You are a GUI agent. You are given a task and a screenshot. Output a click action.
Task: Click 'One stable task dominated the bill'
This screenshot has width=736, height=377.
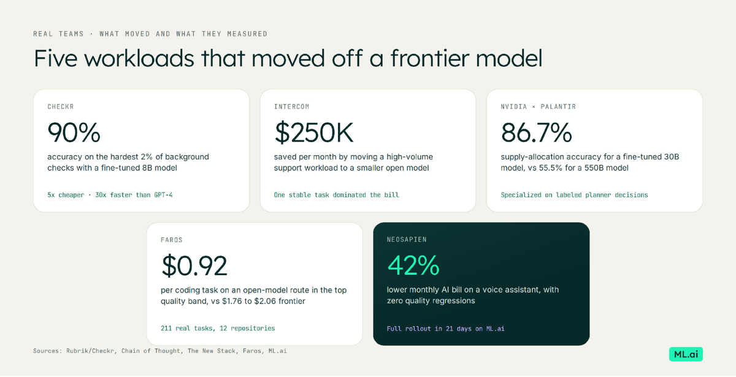[336, 195]
